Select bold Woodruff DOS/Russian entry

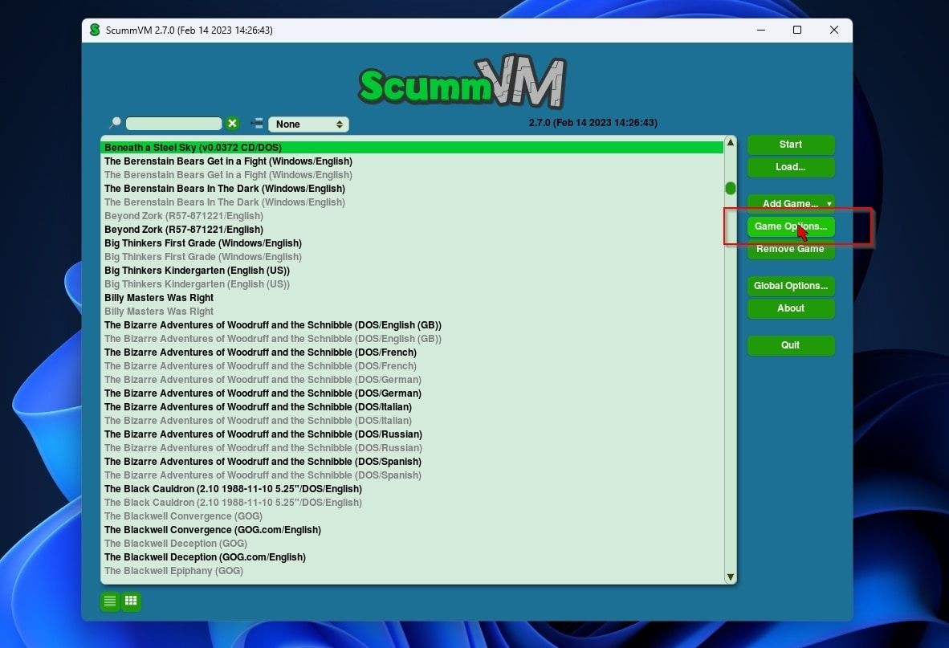[x=412, y=434]
